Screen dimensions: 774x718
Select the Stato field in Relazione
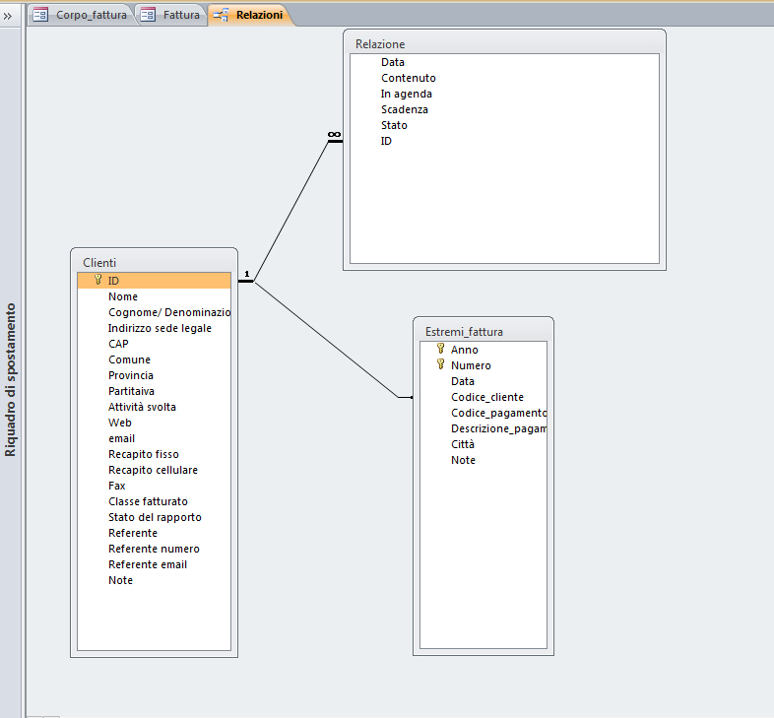[x=504, y=125]
